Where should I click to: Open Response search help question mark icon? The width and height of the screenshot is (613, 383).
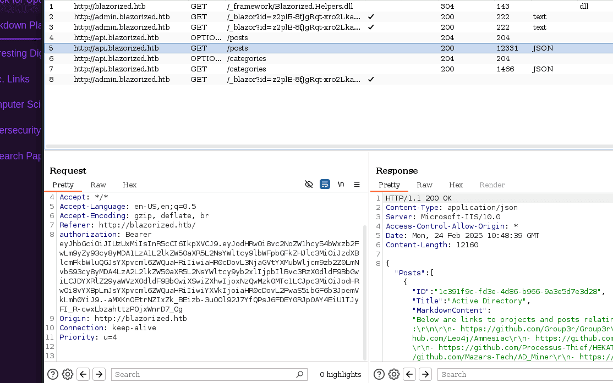[379, 374]
